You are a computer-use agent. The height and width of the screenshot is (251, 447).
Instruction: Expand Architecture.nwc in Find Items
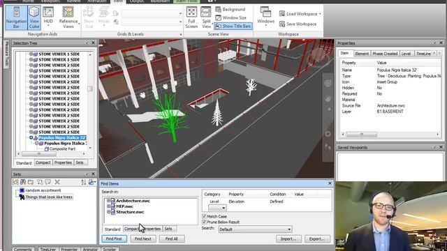[x=108, y=201]
